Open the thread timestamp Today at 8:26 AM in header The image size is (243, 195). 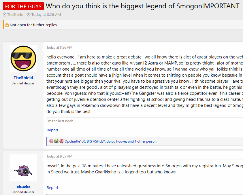tap(46, 15)
